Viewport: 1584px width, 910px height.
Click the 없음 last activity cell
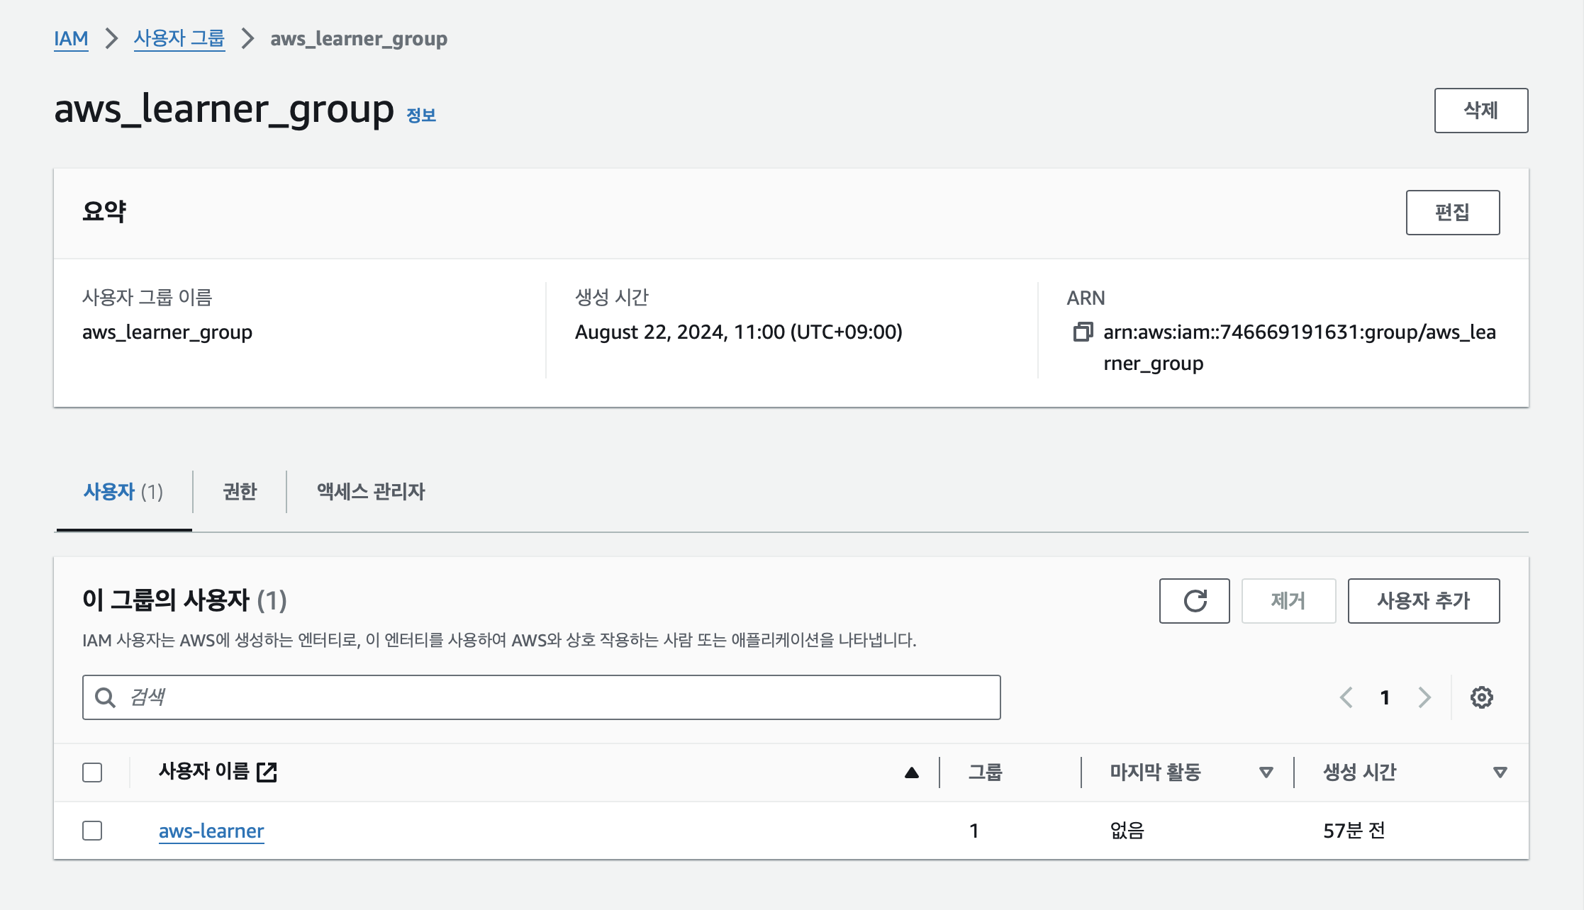tap(1127, 831)
